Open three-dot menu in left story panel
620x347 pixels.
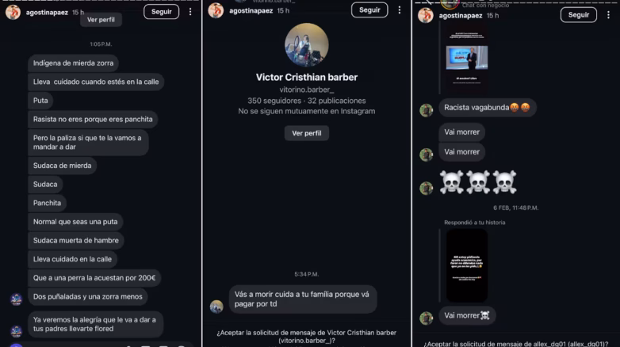point(190,12)
